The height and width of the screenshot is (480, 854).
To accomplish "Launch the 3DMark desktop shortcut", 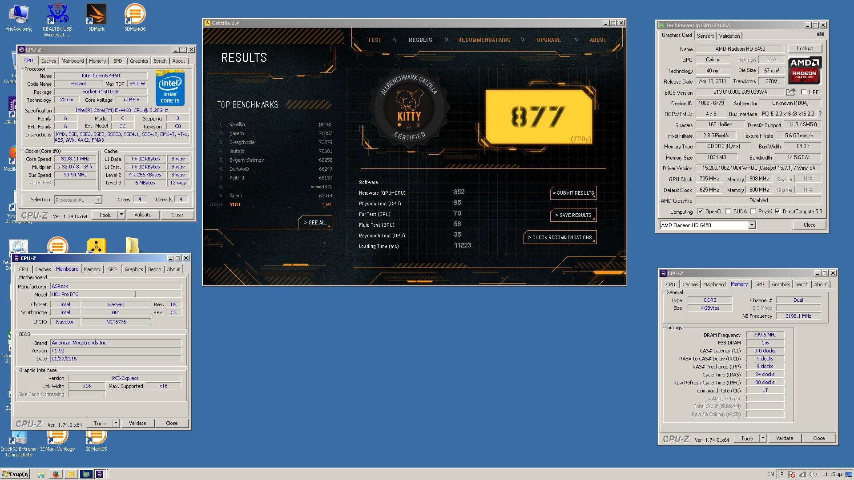I will coord(96,18).
